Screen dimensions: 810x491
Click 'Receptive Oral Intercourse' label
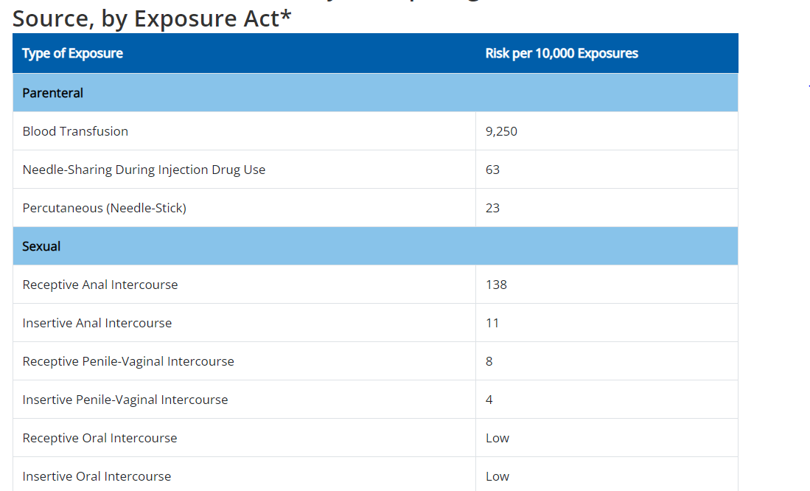pos(99,438)
